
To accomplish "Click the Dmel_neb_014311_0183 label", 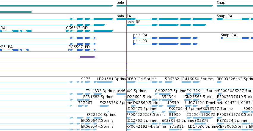I will [230, 103].
